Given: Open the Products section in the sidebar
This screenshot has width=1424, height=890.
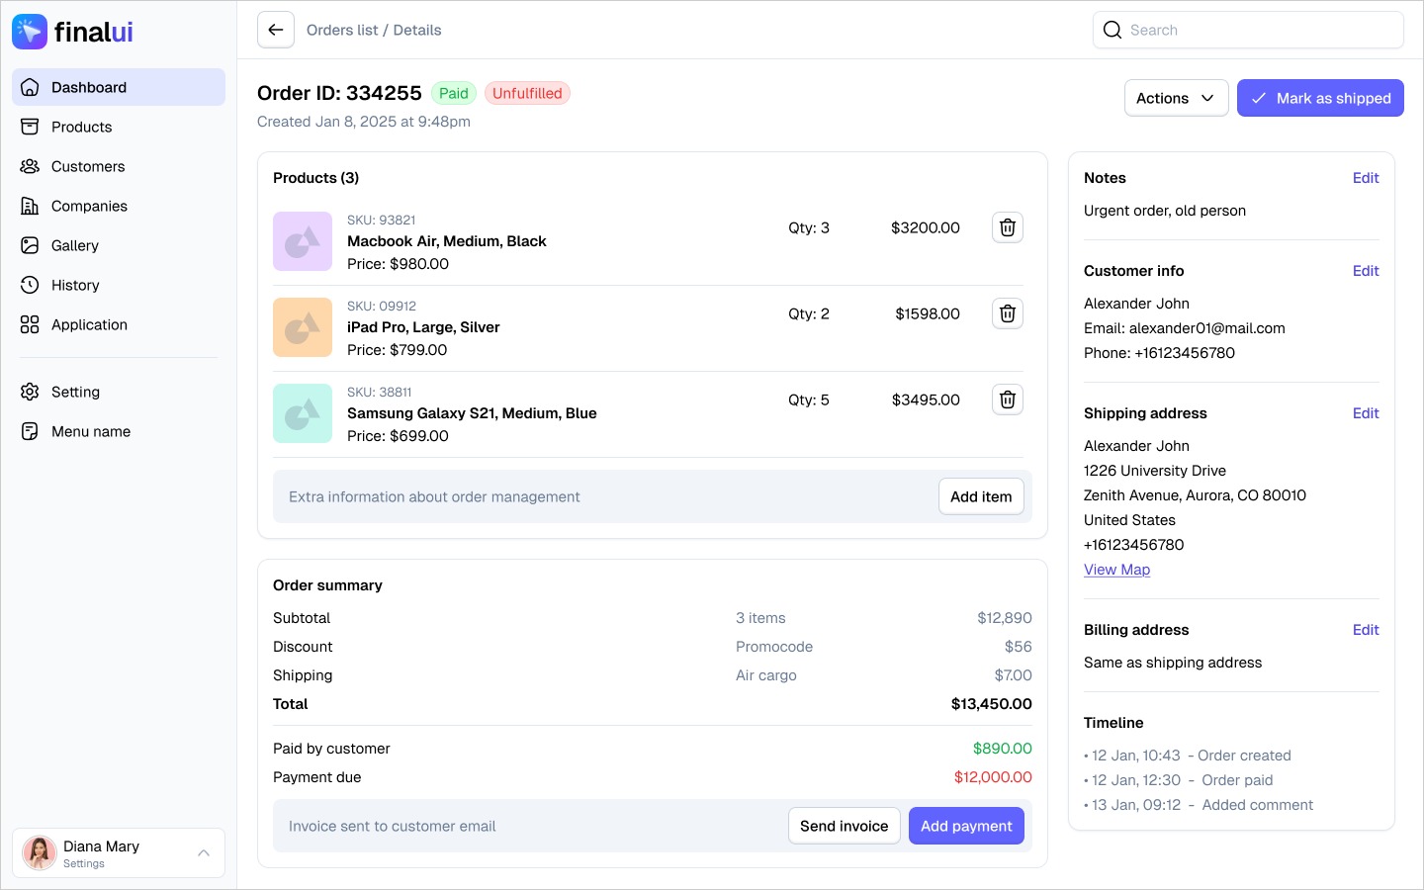Looking at the screenshot, I should coord(81,127).
